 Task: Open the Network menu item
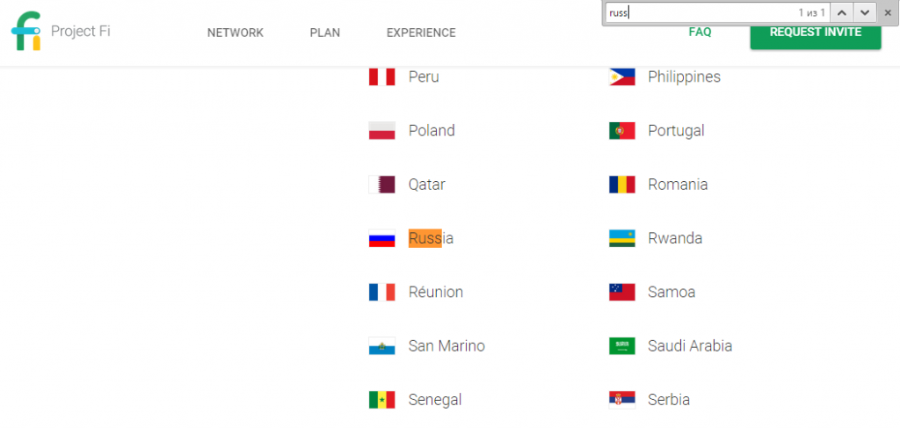pyautogui.click(x=236, y=33)
